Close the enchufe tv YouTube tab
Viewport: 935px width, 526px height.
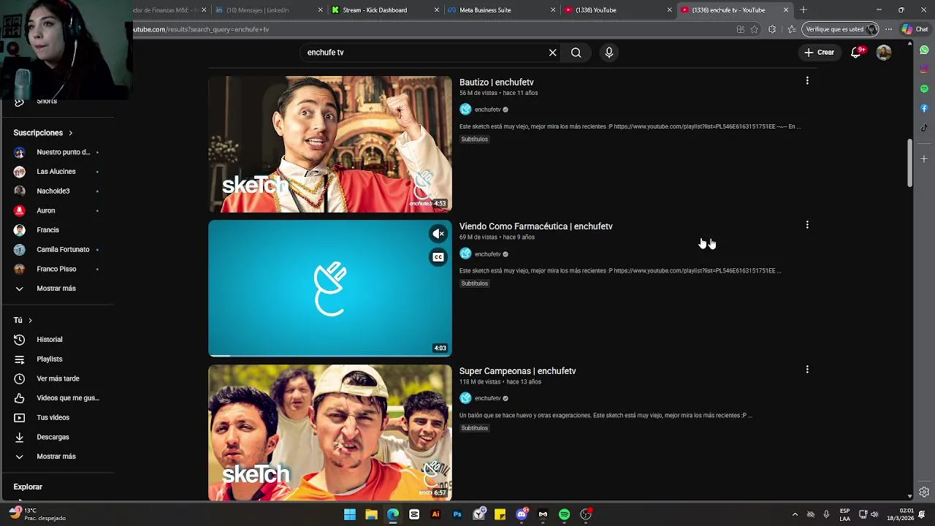[786, 10]
